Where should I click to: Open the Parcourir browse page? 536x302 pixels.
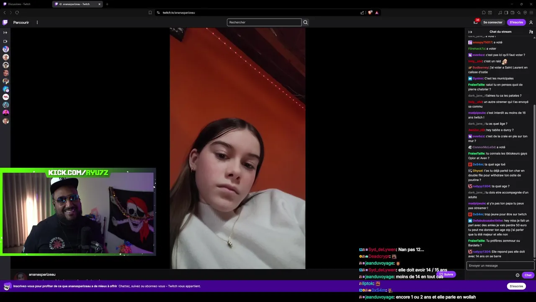(21, 22)
